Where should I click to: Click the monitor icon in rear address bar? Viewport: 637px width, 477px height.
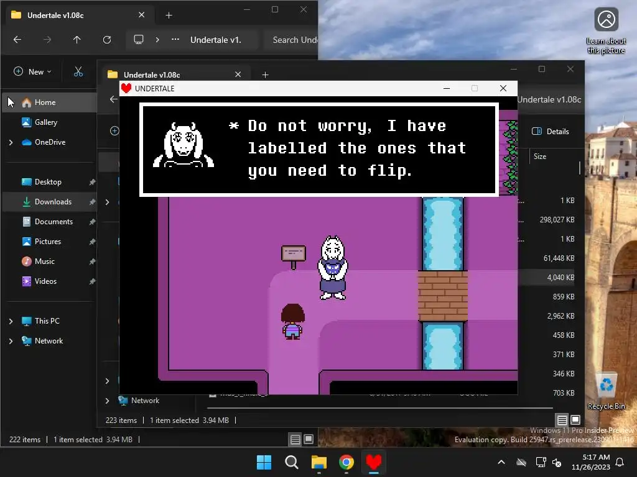139,39
